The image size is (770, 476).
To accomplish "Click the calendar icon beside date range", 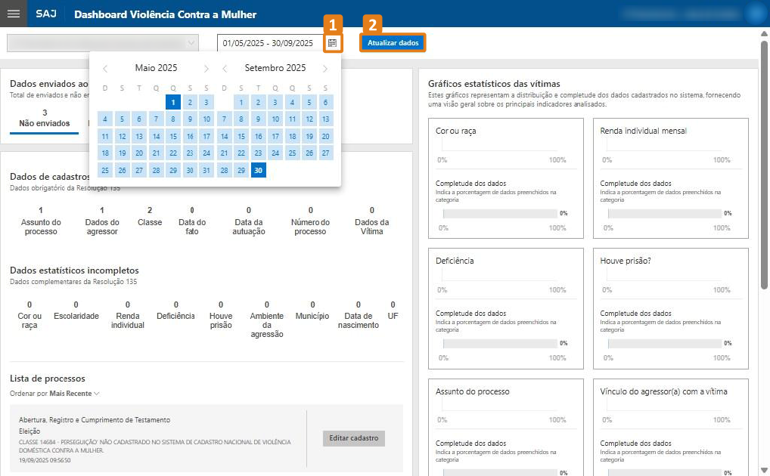I will [x=332, y=43].
